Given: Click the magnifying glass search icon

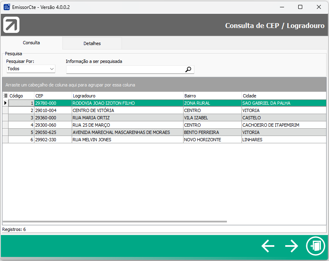Looking at the screenshot, I should (188, 69).
